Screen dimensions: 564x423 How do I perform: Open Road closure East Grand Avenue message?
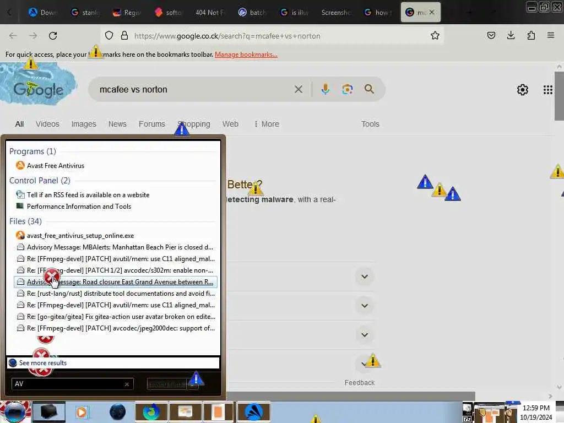tap(115, 282)
